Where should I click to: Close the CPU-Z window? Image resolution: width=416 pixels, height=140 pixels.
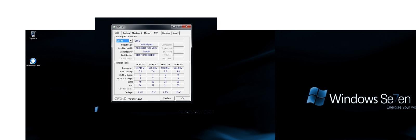pos(186,26)
